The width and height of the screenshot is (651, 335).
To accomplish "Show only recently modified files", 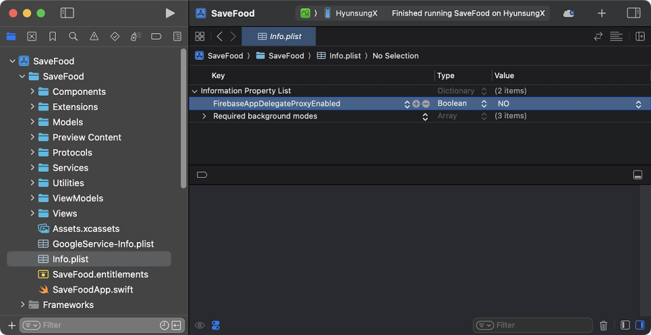I will click(x=164, y=326).
